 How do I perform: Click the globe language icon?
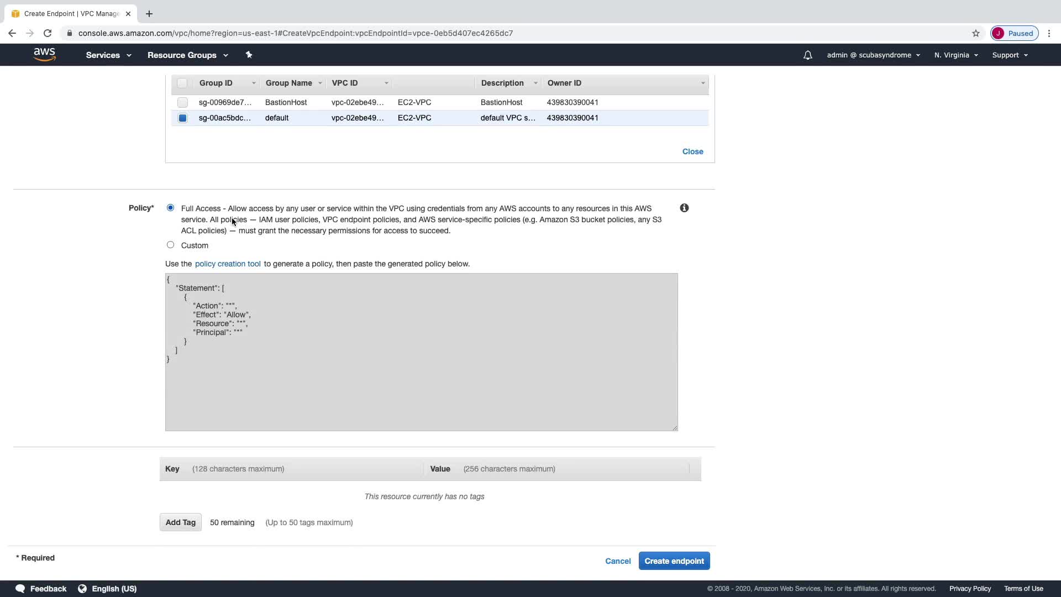coord(82,589)
